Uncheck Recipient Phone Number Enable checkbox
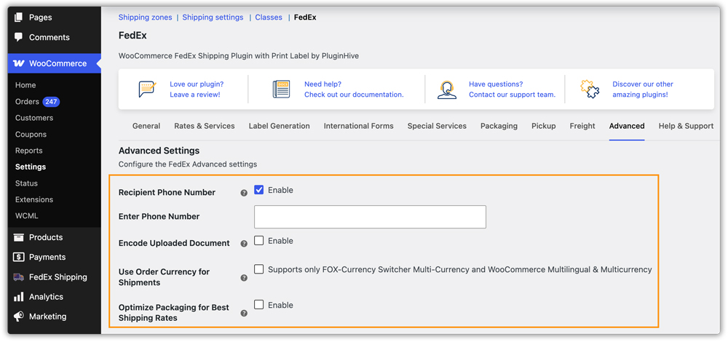 pos(258,190)
